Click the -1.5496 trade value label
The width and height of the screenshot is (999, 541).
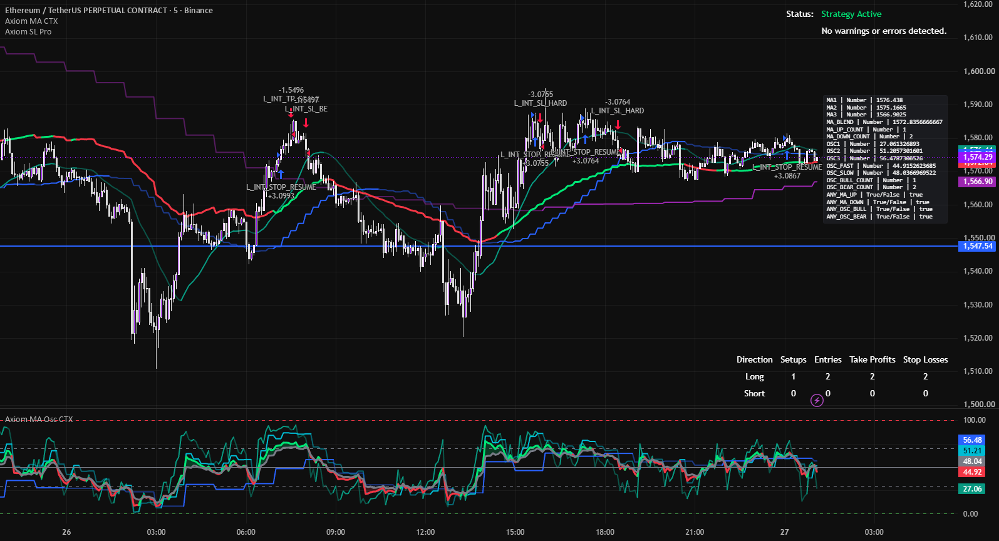point(291,90)
